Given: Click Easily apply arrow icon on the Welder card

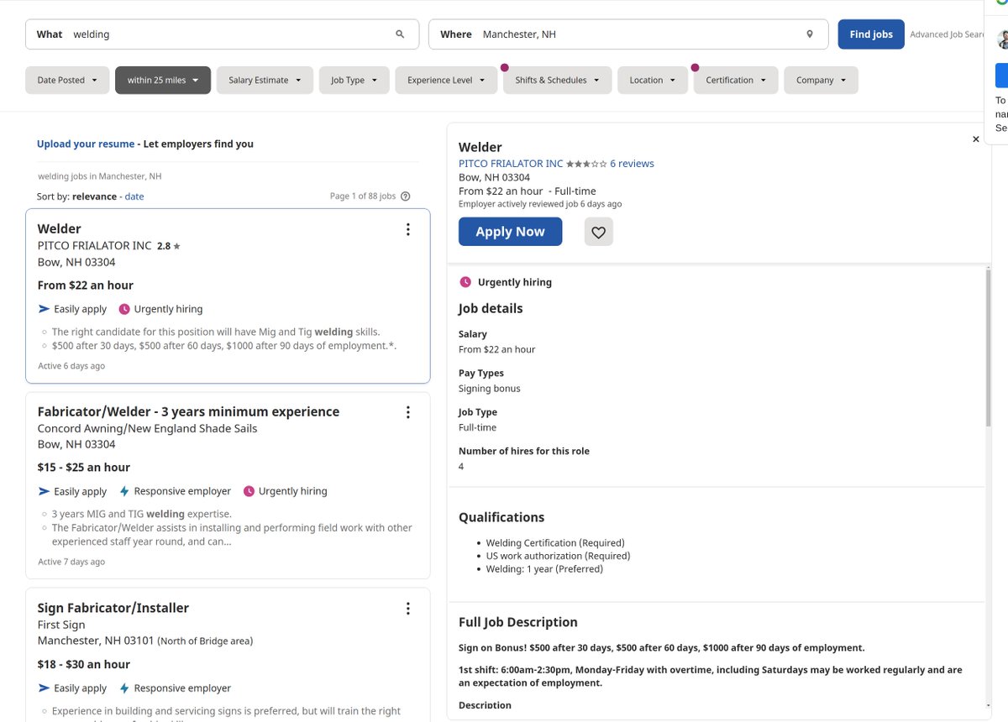Looking at the screenshot, I should pos(45,309).
